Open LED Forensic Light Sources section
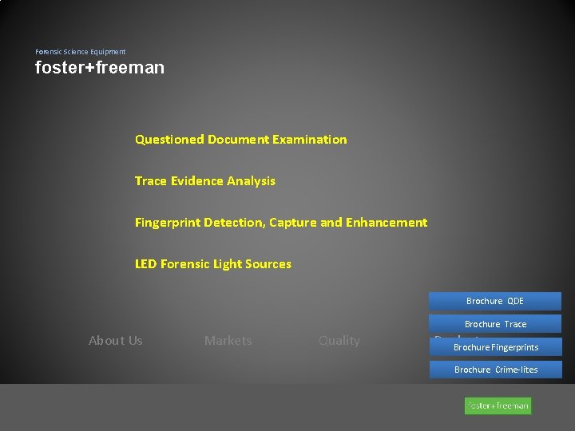The image size is (575, 431). click(x=213, y=264)
